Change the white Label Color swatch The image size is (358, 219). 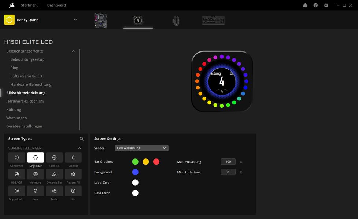135,182
